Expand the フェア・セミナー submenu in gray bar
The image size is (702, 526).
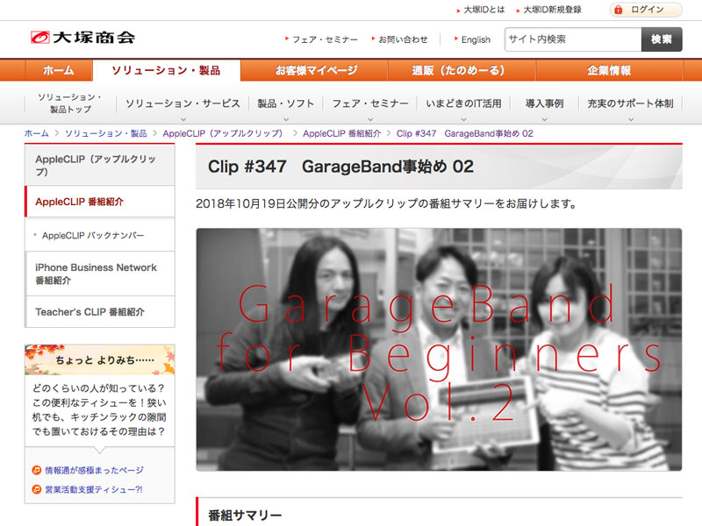(x=369, y=103)
